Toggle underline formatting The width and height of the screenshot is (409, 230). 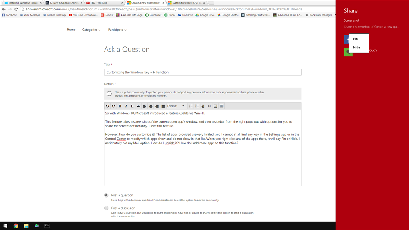point(132,106)
